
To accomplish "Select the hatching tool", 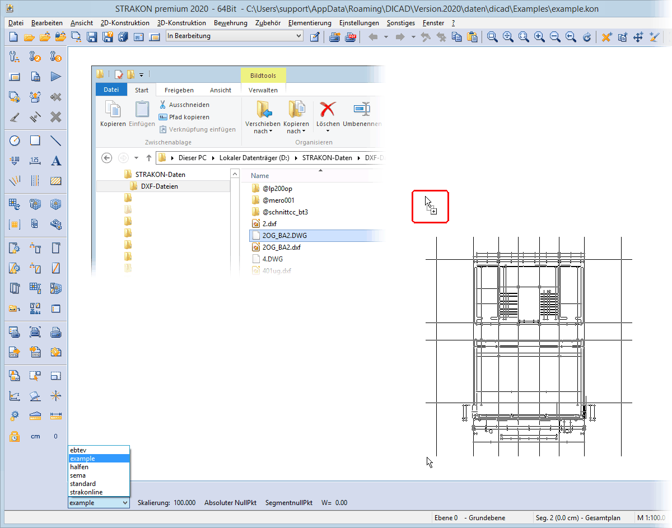I will (x=56, y=181).
